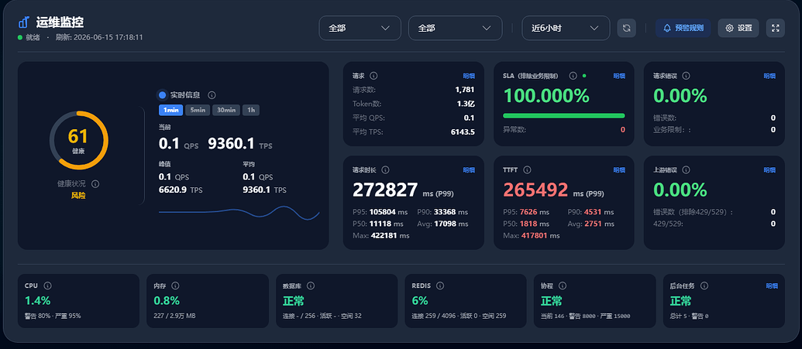Viewport: 802px width, 349px height.
Task: Click the 异常数 value 0
Action: tap(622, 130)
